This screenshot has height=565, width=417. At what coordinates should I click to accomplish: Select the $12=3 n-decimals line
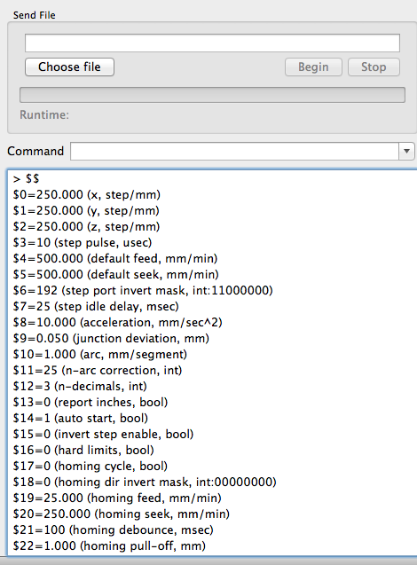coord(80,387)
